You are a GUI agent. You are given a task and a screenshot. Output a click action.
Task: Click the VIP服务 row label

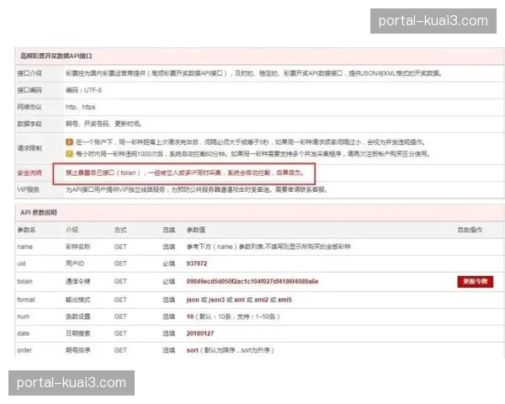coord(28,189)
